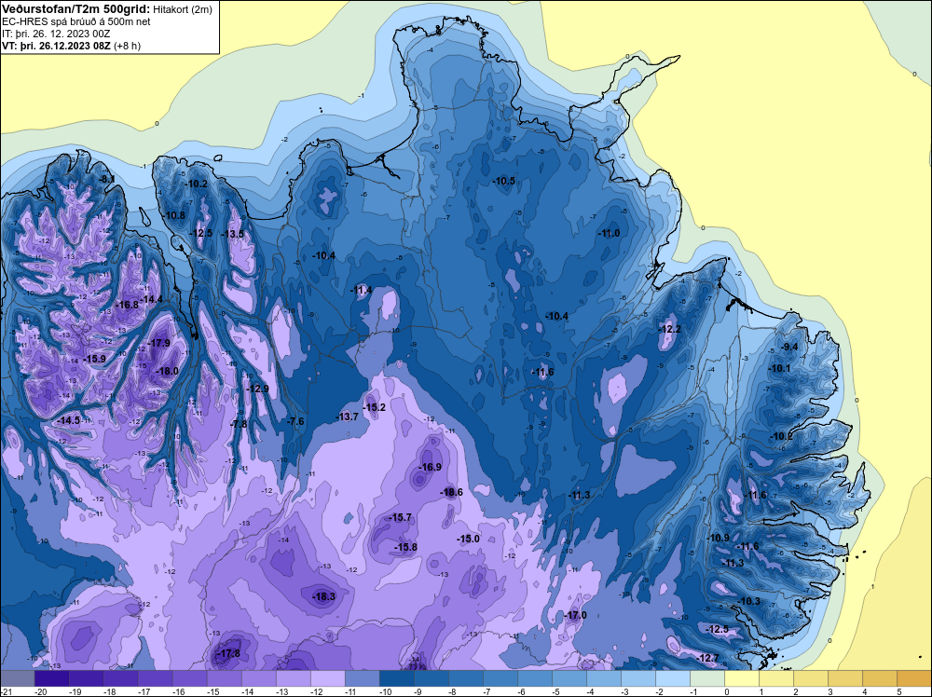
Task: Select the -10.3 temperature label
Action: [749, 601]
